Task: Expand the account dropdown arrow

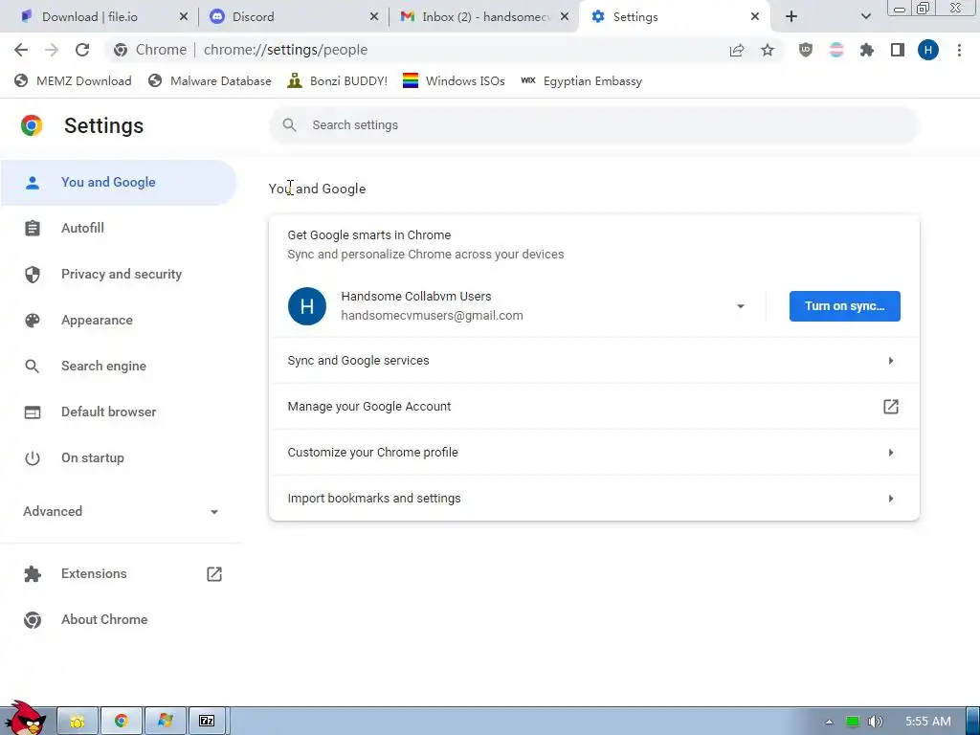Action: pos(740,306)
